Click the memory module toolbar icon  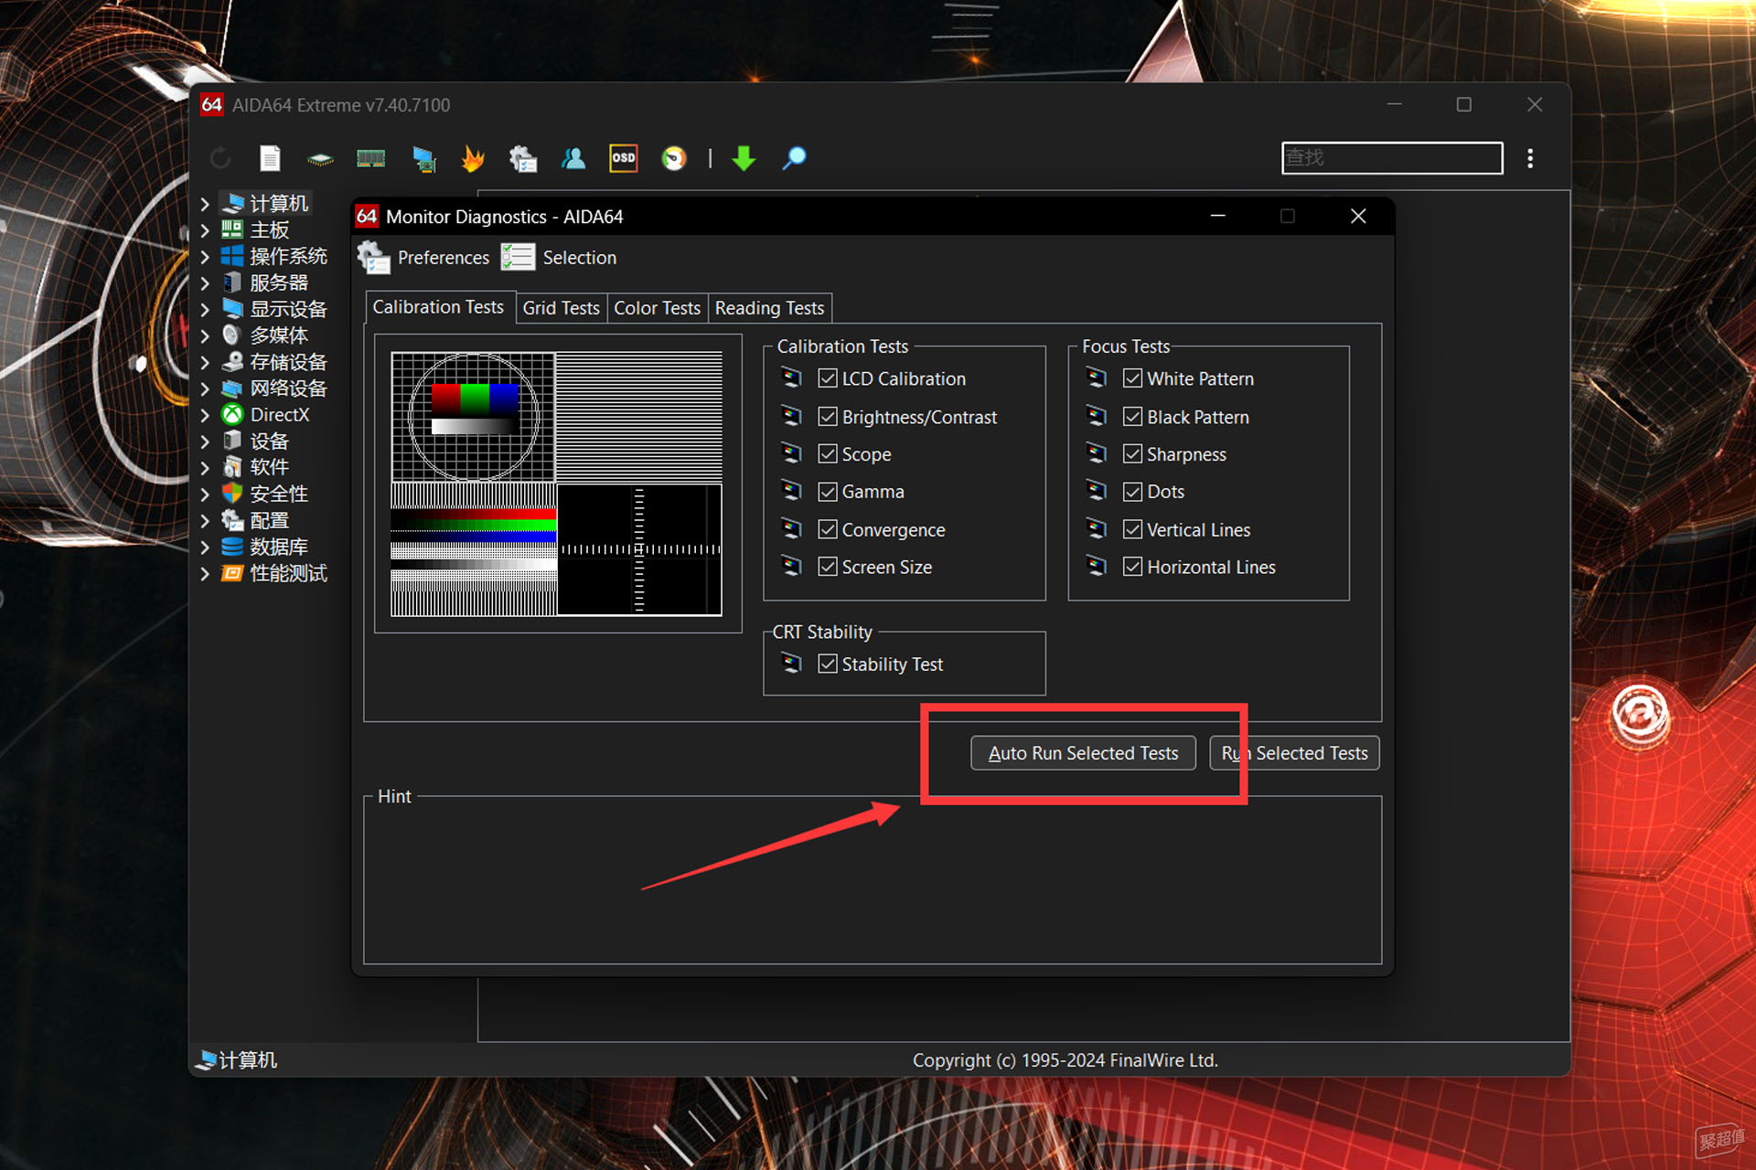coord(370,159)
